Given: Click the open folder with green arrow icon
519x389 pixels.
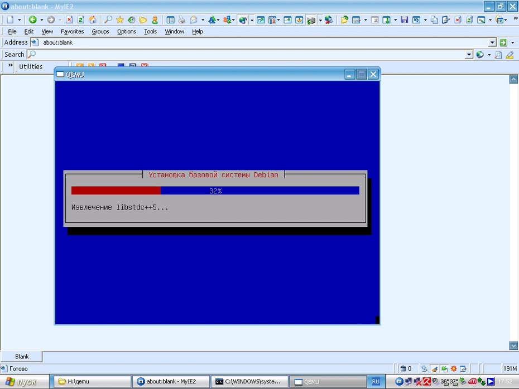Looking at the screenshot, I should coord(344,20).
